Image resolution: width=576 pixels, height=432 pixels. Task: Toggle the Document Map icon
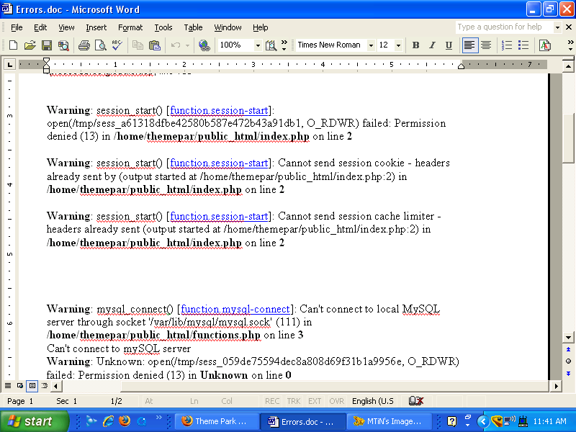click(271, 45)
